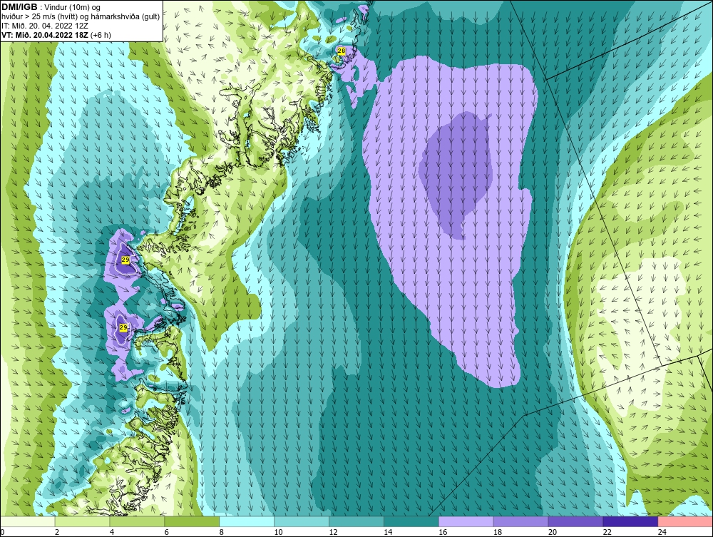The height and width of the screenshot is (537, 713).
Task: Click the scale value "12"
Action: [x=333, y=532]
